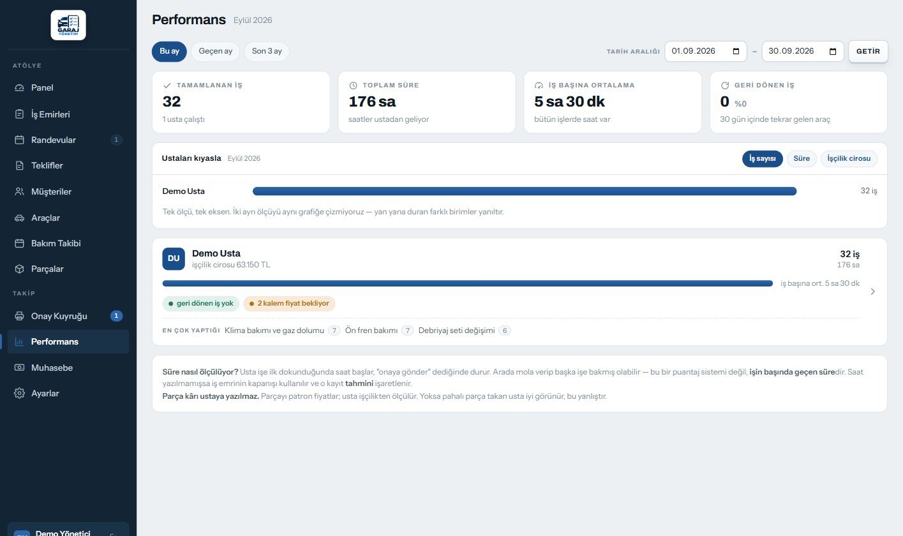Click the end date field 30.09.2026
Viewport: 903px width, 536px height.
point(803,51)
